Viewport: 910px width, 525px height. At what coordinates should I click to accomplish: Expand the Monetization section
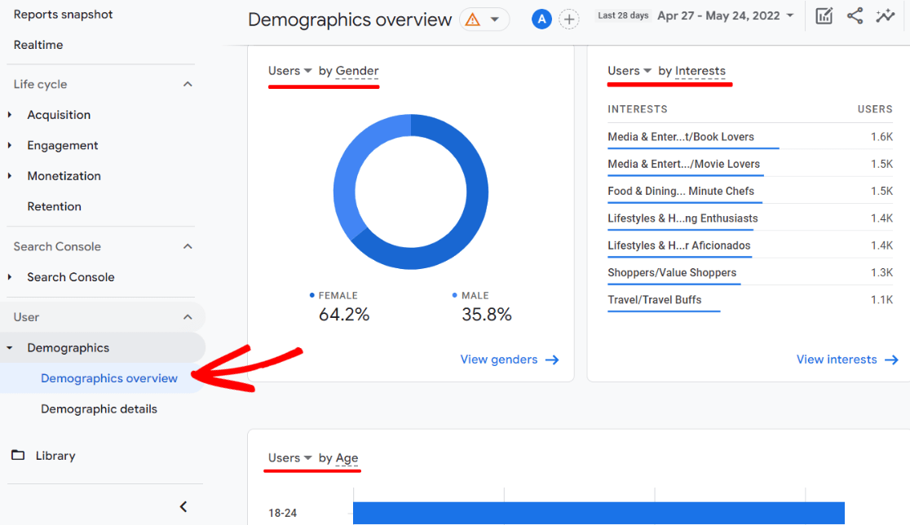point(10,175)
